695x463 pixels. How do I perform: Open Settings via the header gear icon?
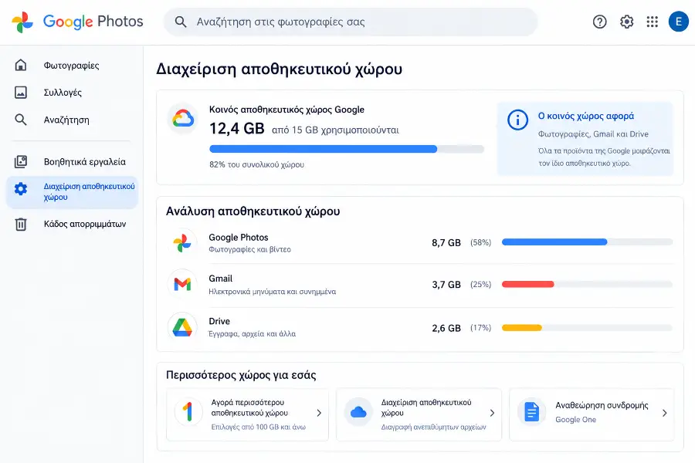click(626, 22)
